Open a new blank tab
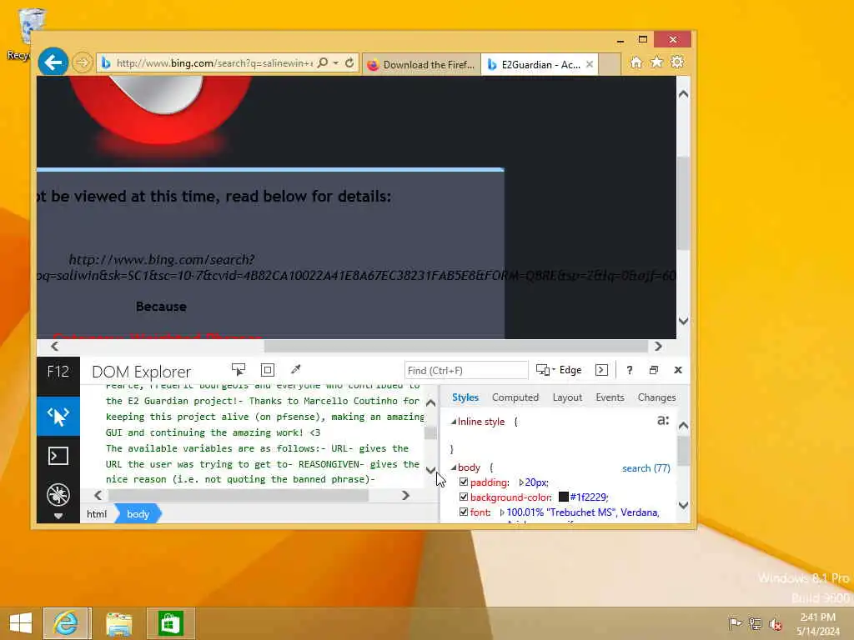This screenshot has height=640, width=854. coord(610,64)
